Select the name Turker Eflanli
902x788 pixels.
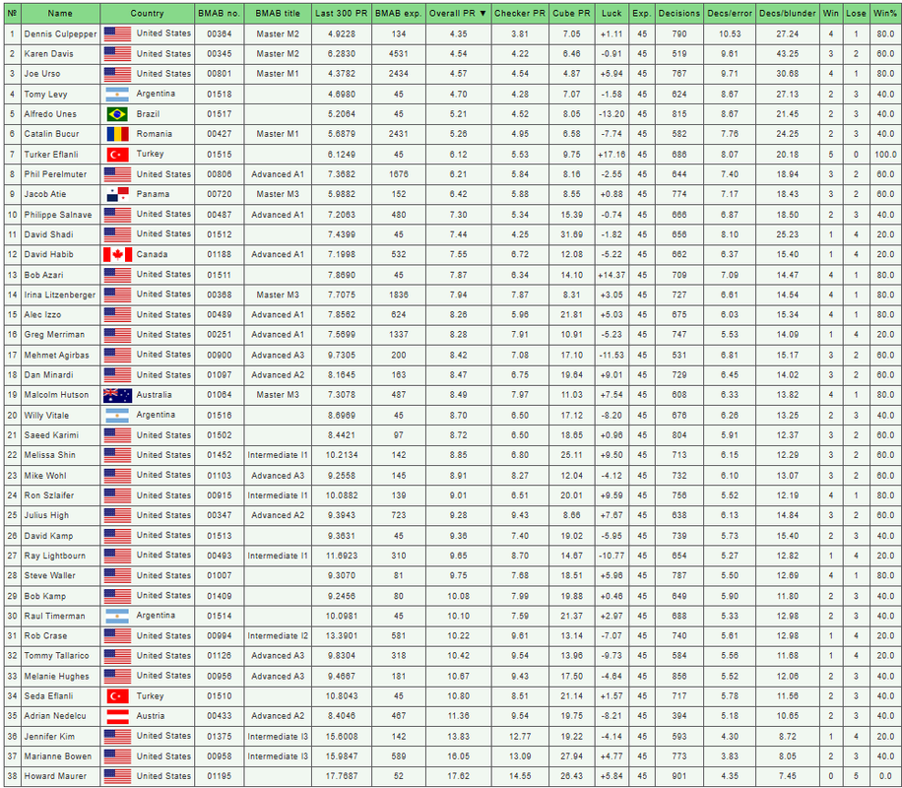tap(51, 155)
